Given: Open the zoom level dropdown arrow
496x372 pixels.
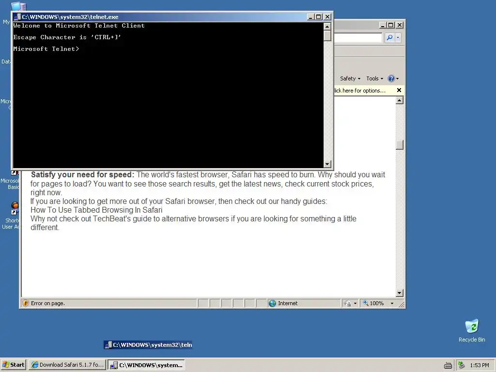Looking at the screenshot, I should 392,303.
